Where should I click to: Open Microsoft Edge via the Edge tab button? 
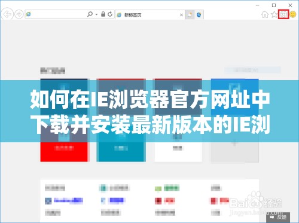(199, 15)
